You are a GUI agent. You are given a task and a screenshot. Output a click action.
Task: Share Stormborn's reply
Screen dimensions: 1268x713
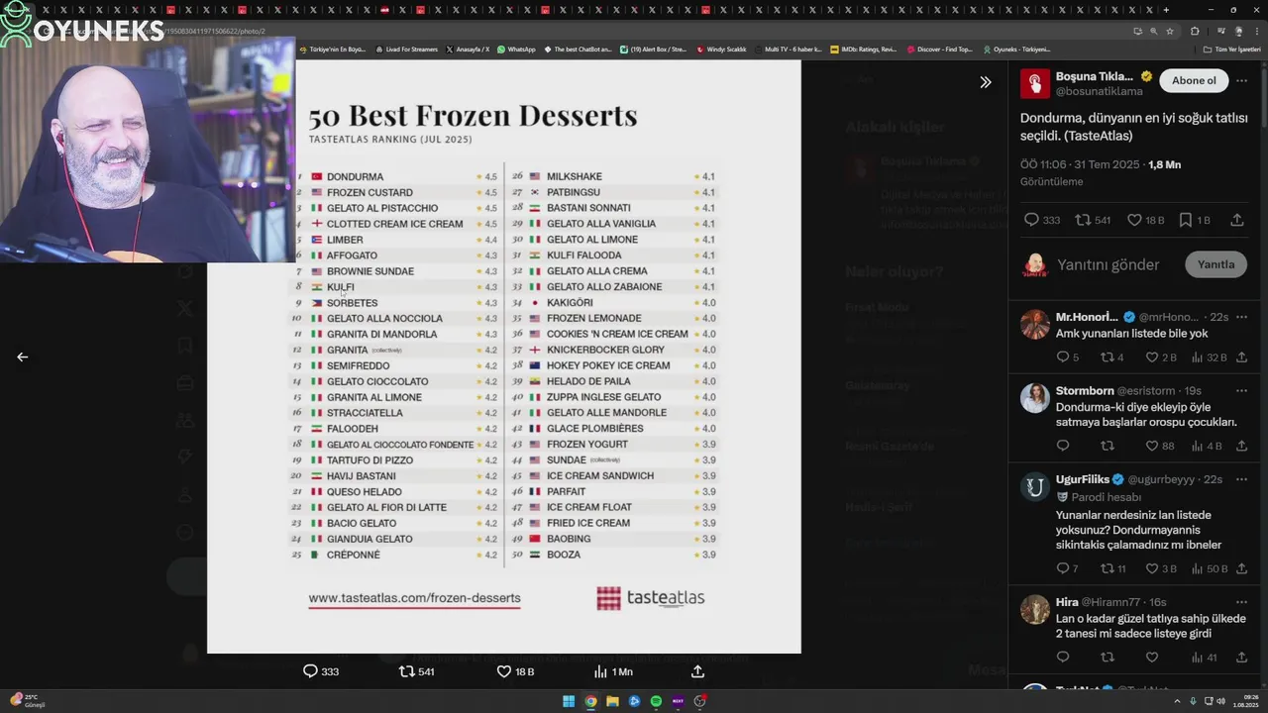(1241, 446)
